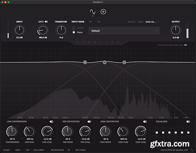The height and width of the screenshot is (153, 196).
Task: Click the Input 0.0 dB value
Action: (20, 37)
